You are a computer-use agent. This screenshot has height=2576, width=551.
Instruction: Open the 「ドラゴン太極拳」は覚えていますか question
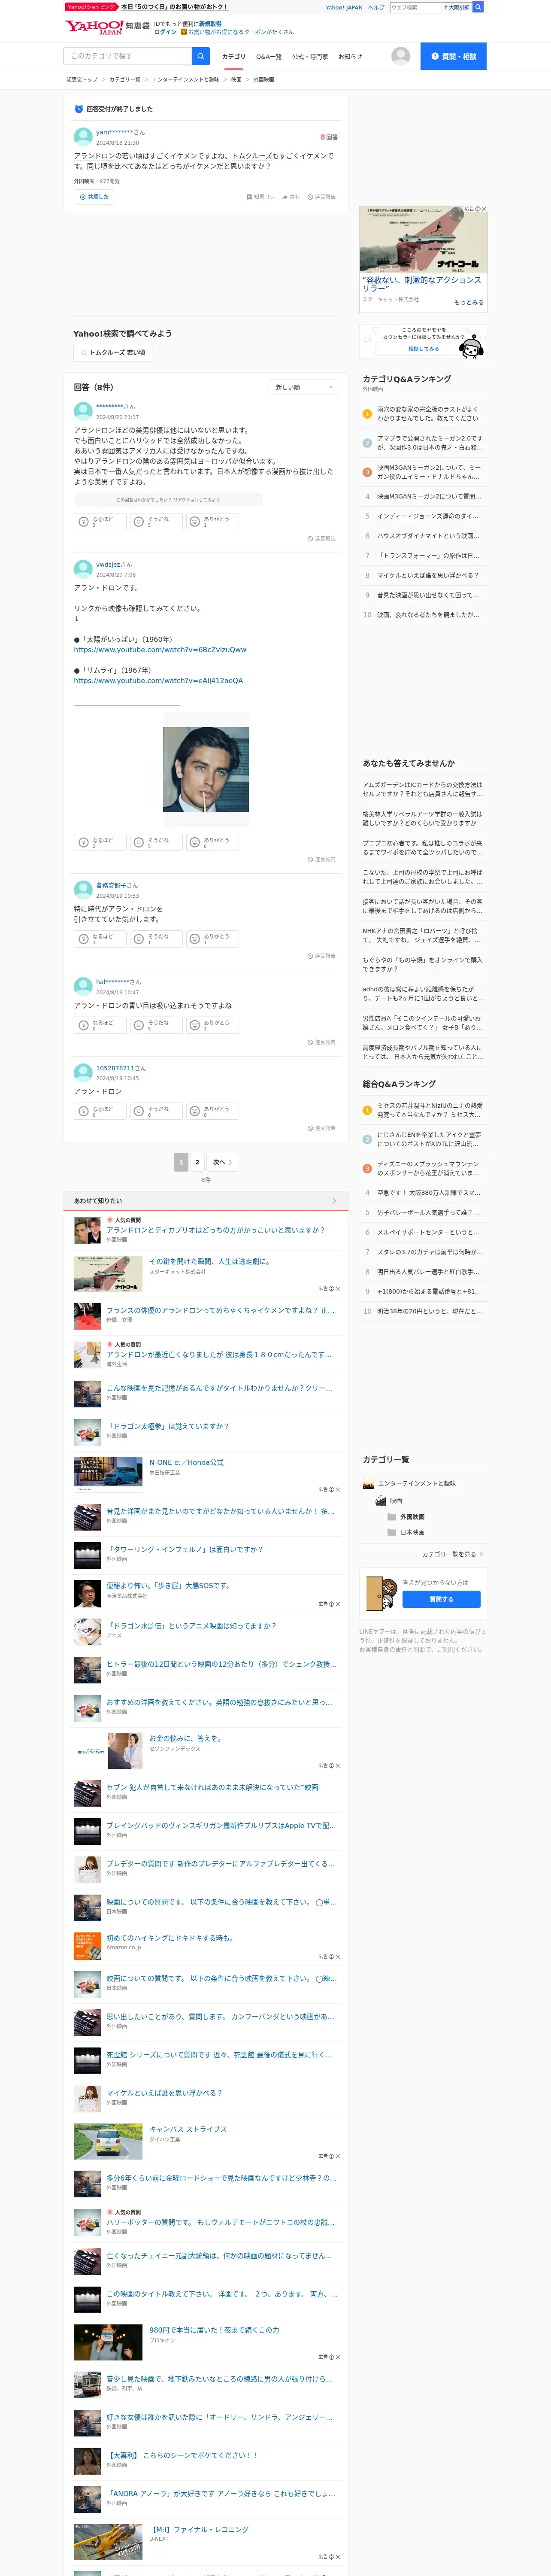168,1426
